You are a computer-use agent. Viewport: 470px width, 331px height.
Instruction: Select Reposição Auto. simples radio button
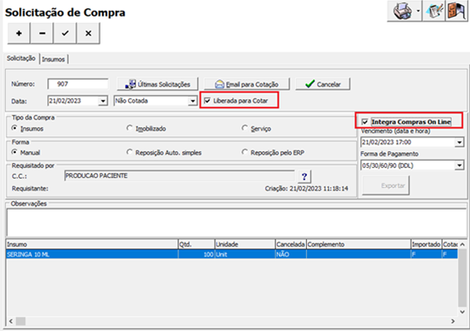coord(129,152)
